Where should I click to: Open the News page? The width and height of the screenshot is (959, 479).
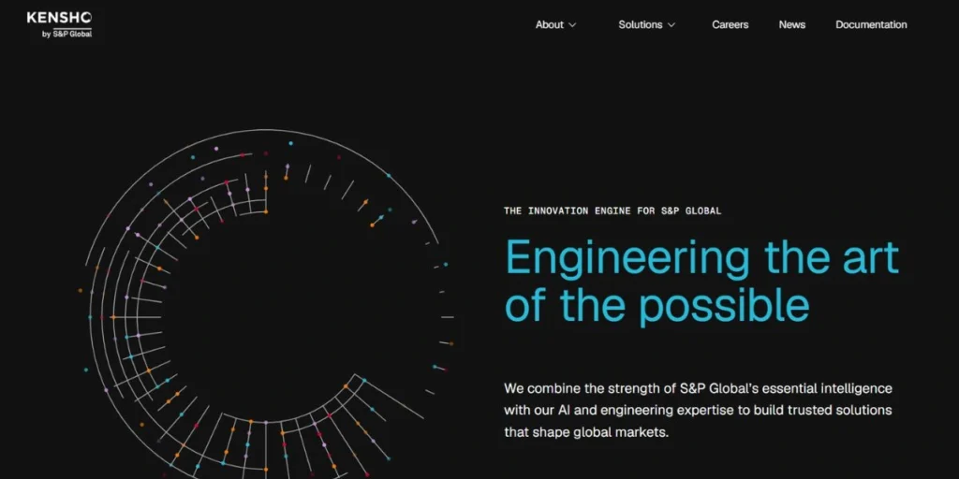pyautogui.click(x=791, y=25)
